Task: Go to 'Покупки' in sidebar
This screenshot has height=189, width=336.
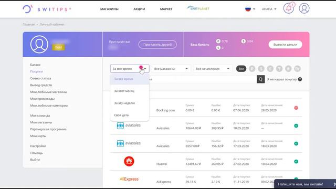Action: click(x=36, y=71)
